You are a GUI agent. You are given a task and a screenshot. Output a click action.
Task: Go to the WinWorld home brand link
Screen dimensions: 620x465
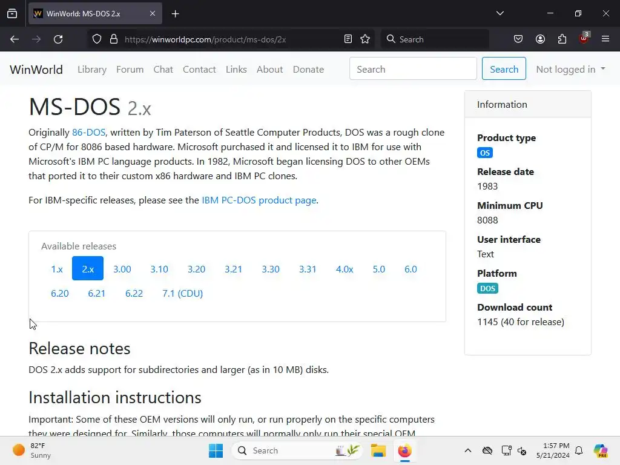click(36, 69)
